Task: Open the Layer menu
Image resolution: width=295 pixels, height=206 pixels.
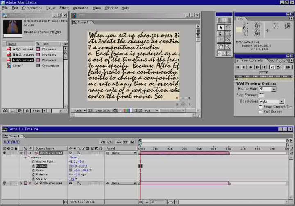Action: click(x=51, y=8)
